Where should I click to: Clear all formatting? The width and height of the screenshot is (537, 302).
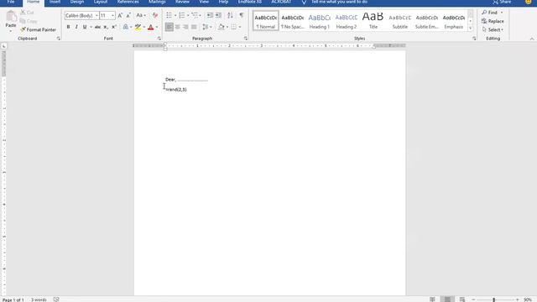(155, 15)
